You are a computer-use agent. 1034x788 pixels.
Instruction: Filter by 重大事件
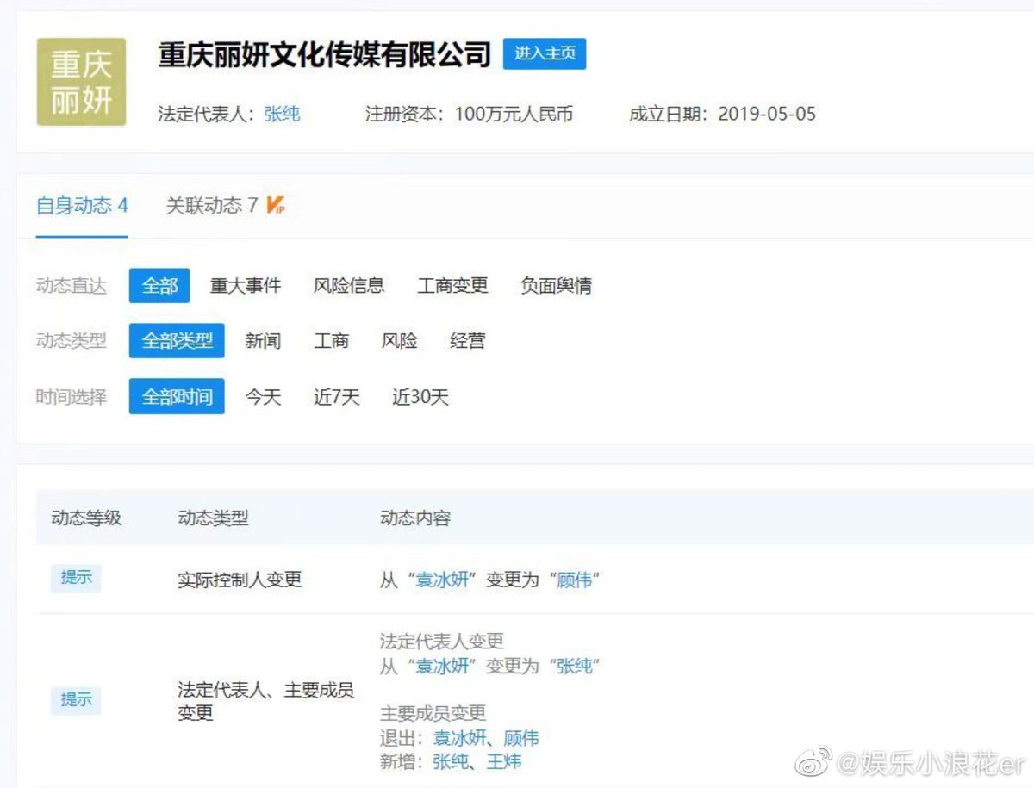[246, 286]
